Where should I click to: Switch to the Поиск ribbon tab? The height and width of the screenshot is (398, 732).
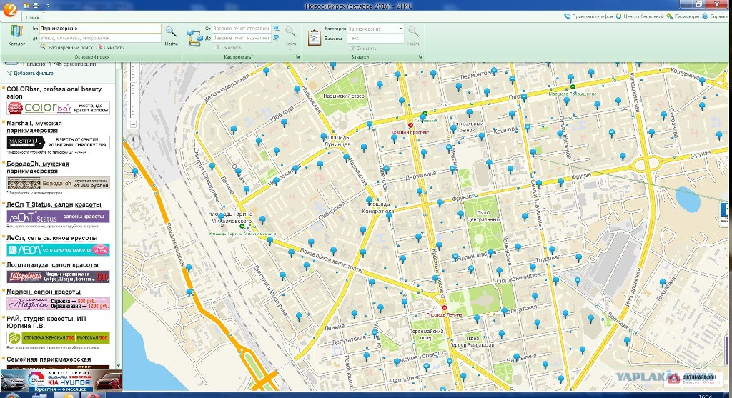(33, 17)
